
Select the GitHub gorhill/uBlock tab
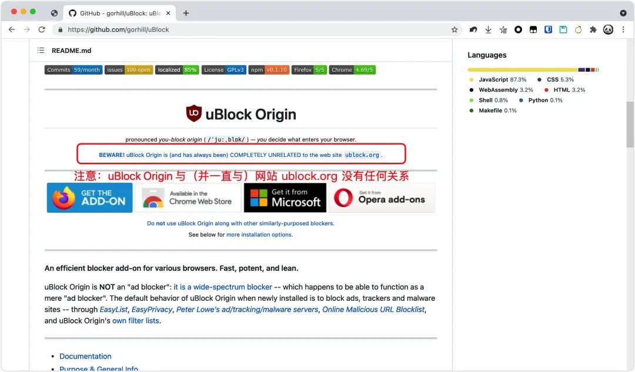tap(119, 13)
